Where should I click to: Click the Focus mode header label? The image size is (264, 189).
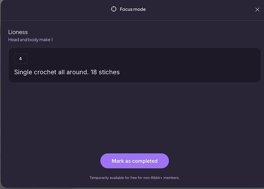[133, 9]
